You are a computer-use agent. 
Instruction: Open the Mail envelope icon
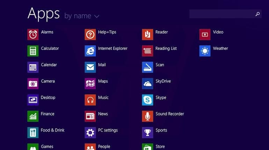(90, 67)
